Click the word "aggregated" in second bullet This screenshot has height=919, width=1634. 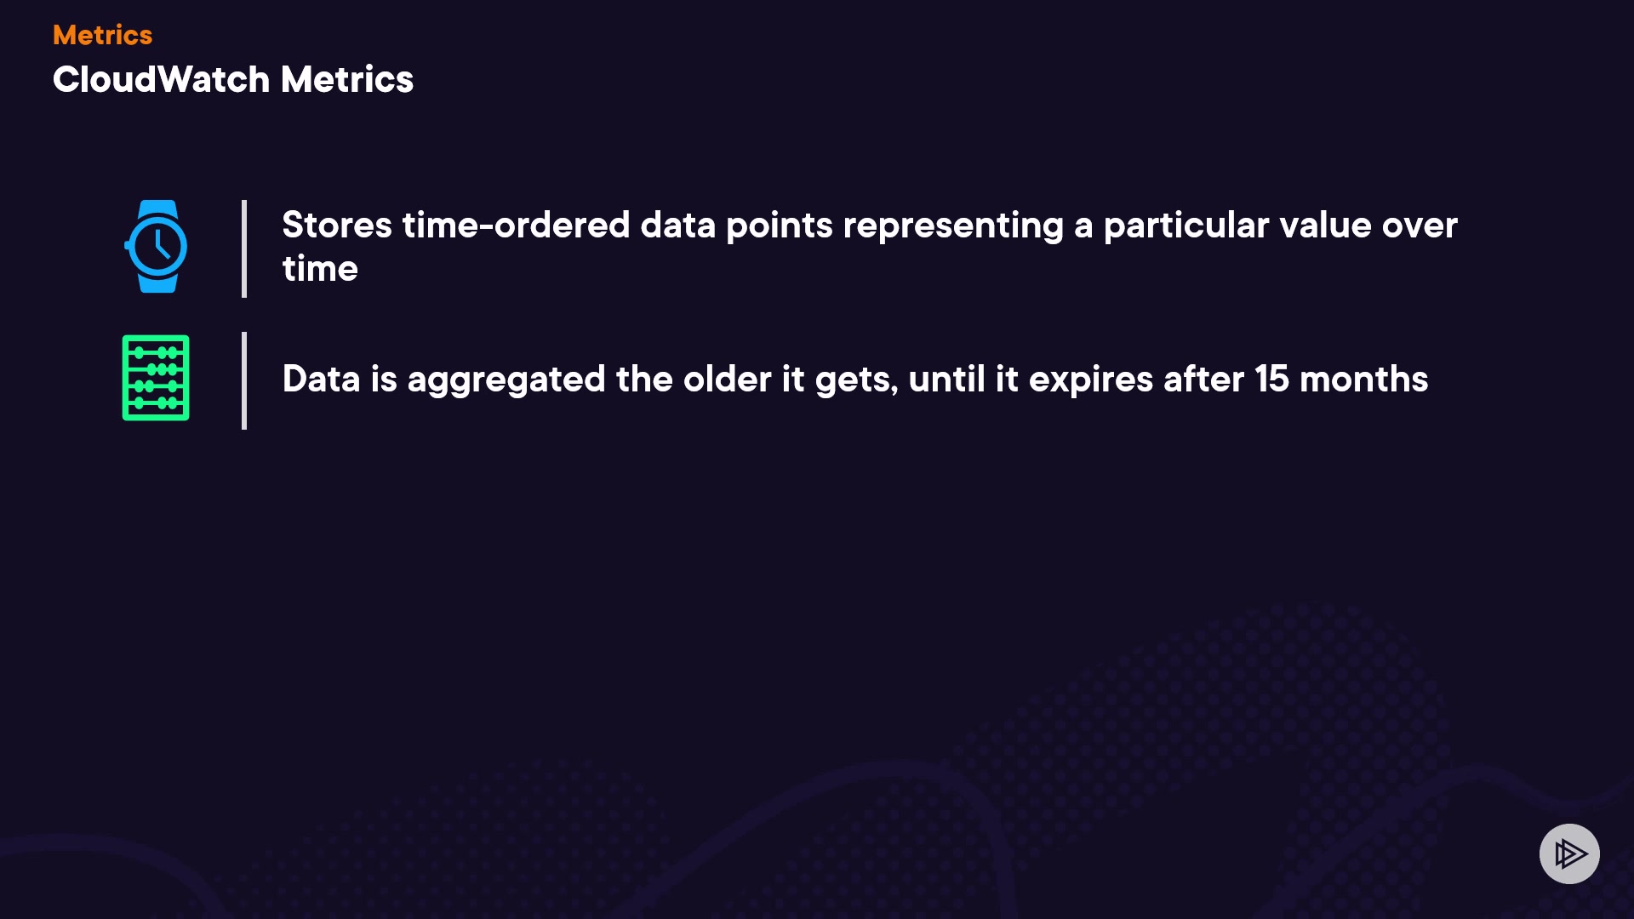506,380
